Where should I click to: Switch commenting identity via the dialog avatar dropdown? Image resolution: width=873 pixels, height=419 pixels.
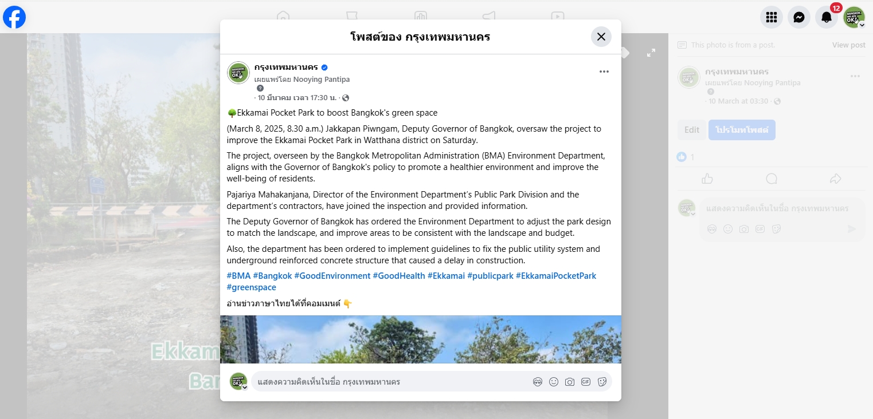238,382
